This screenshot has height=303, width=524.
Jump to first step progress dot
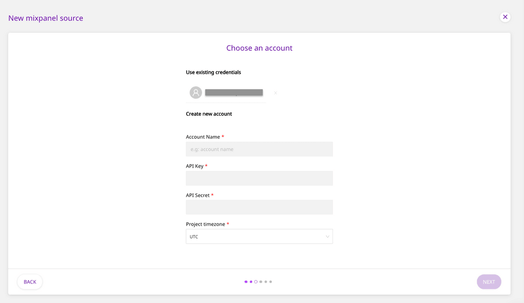pyautogui.click(x=246, y=282)
